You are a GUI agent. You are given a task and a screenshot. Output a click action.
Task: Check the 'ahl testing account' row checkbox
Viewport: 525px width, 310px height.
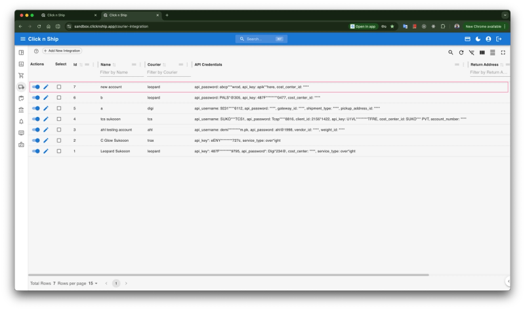pyautogui.click(x=59, y=129)
